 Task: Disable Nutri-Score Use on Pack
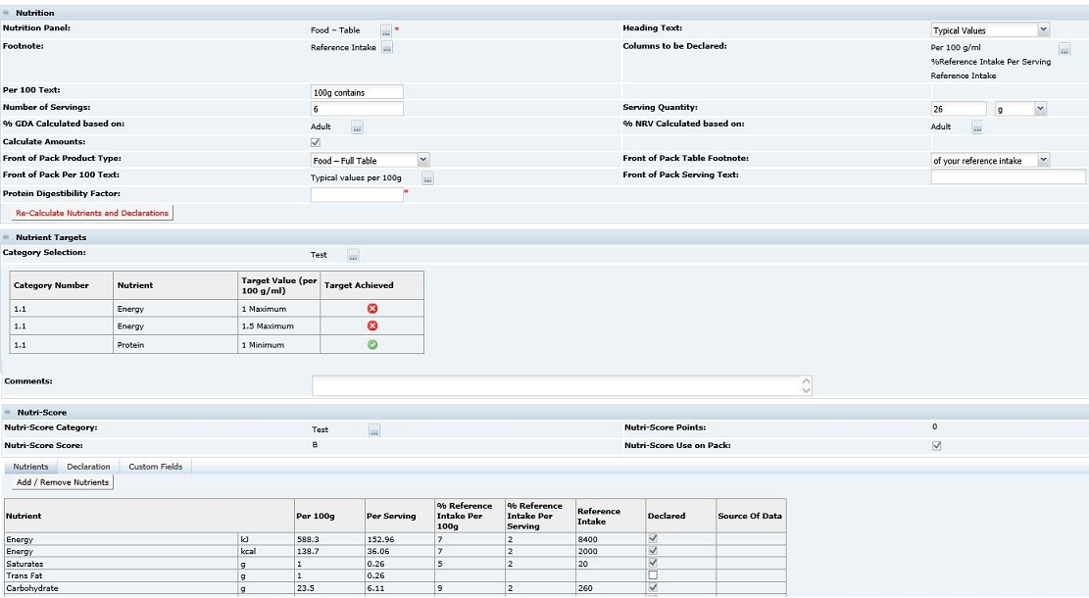(936, 445)
